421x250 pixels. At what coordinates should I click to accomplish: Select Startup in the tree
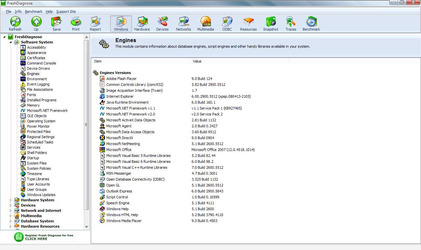pyautogui.click(x=33, y=158)
